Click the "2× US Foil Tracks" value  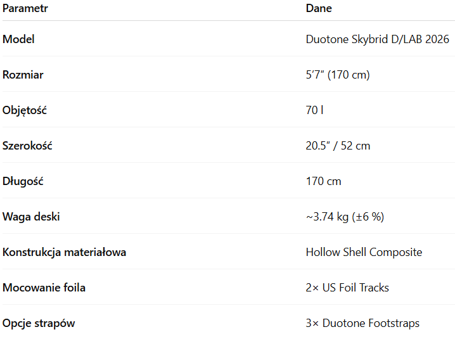tap(347, 288)
